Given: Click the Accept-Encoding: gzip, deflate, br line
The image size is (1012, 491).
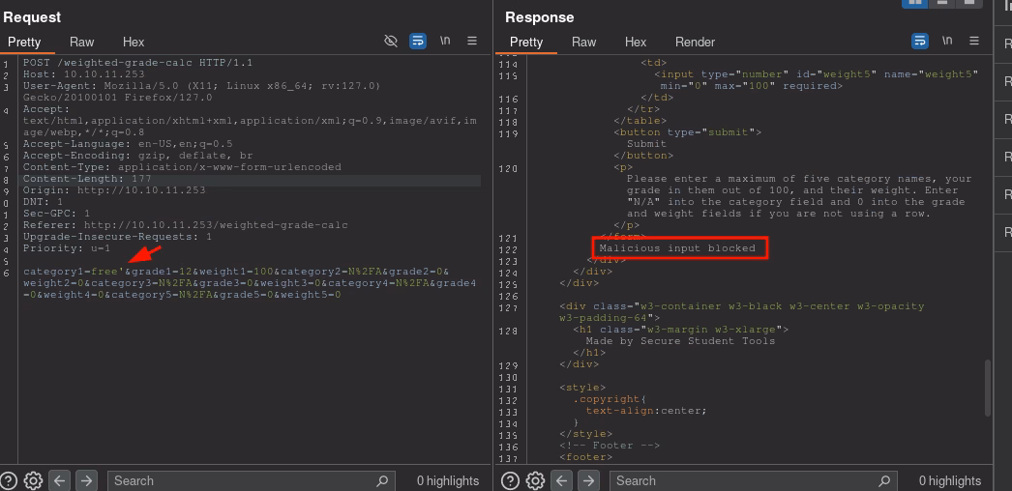Looking at the screenshot, I should pos(138,156).
